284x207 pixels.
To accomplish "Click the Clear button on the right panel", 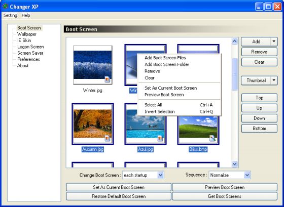I will coord(259,62).
